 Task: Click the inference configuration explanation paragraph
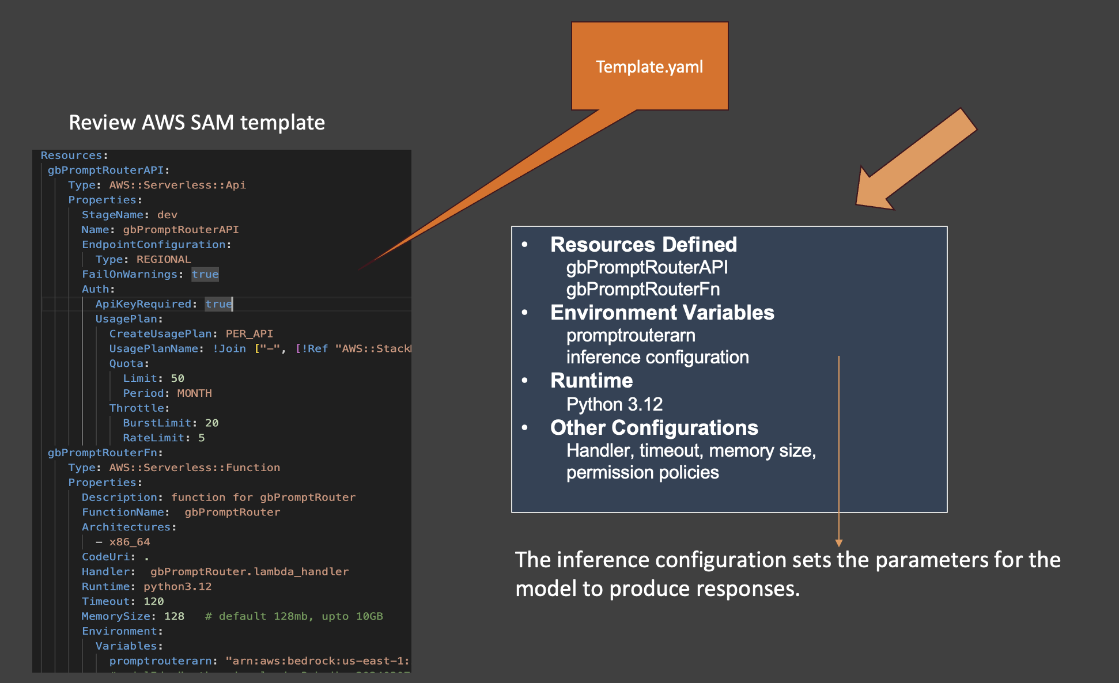(788, 574)
